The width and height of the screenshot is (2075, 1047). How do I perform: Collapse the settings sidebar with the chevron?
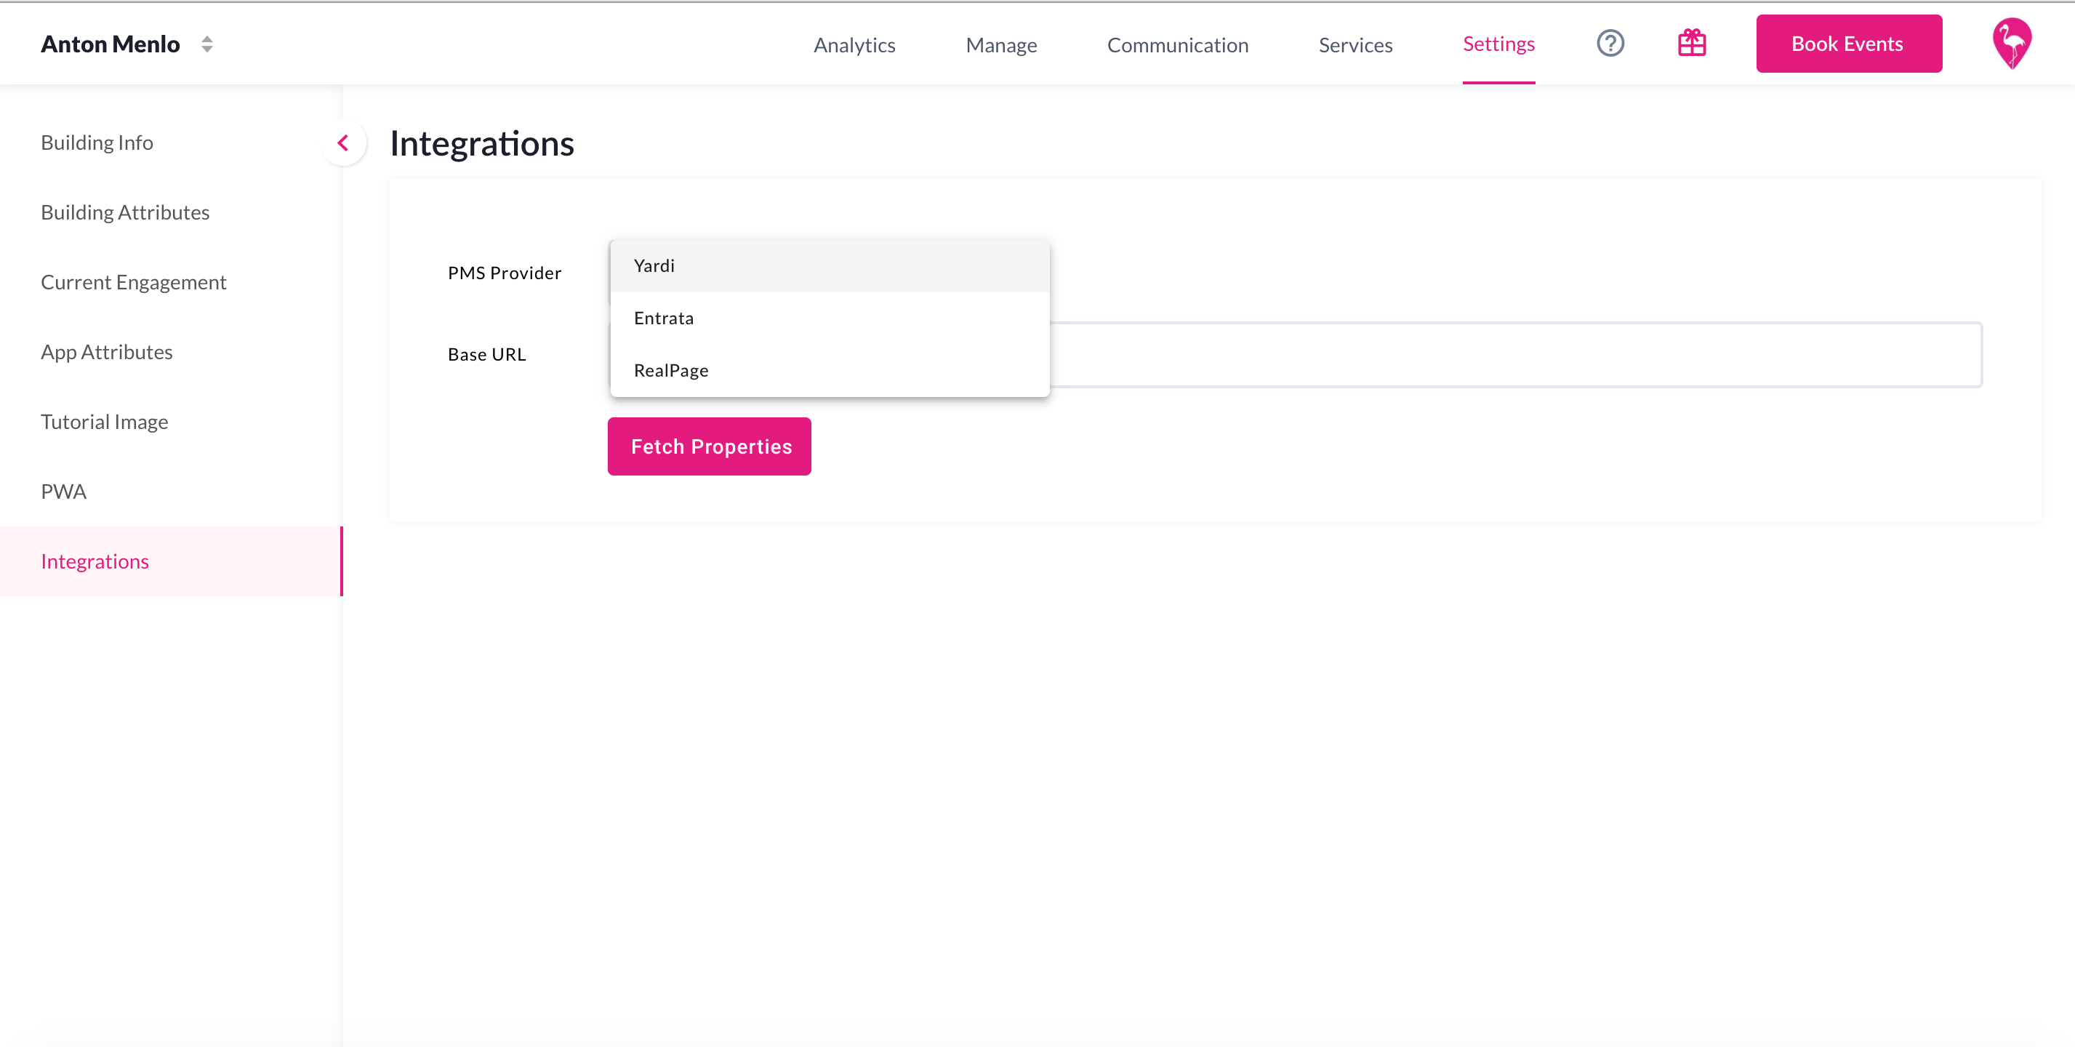(344, 143)
